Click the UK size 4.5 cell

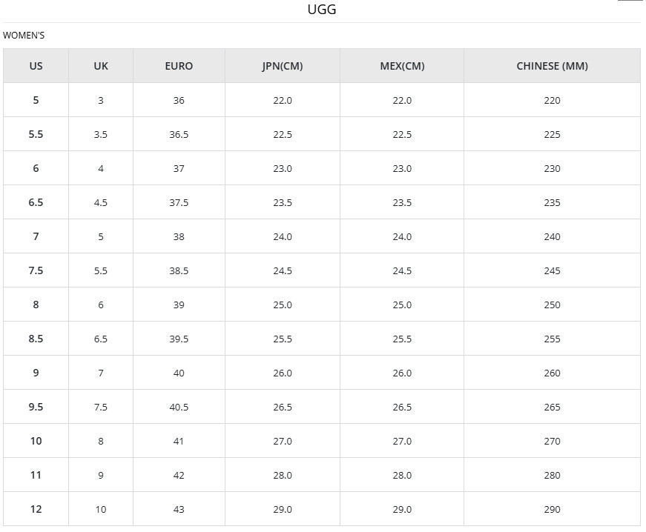[x=101, y=202]
